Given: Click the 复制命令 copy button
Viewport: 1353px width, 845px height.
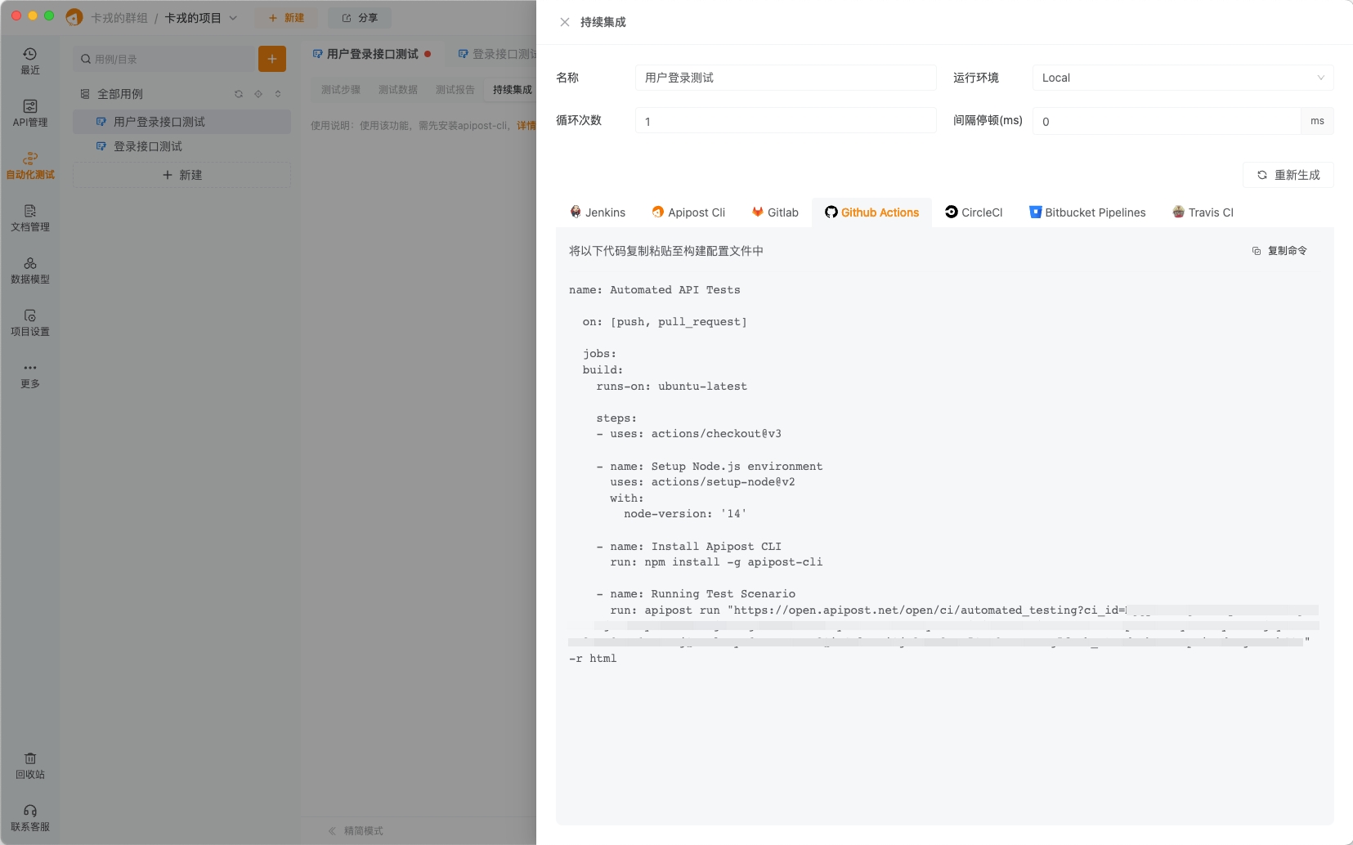Looking at the screenshot, I should click(1279, 251).
